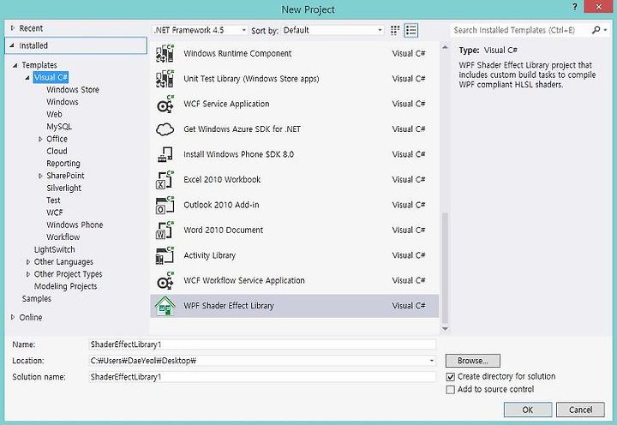Click the template list scrollbar thumb
This screenshot has width=617, height=425.
[445, 266]
